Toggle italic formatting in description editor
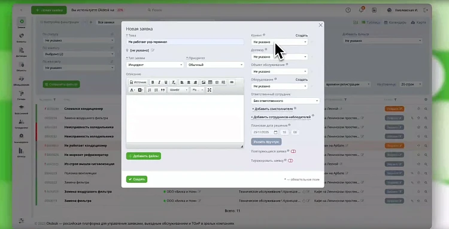This screenshot has height=229, width=449. coord(159,82)
